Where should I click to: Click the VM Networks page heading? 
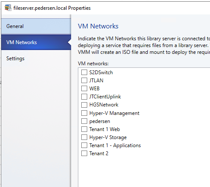coord(98,26)
